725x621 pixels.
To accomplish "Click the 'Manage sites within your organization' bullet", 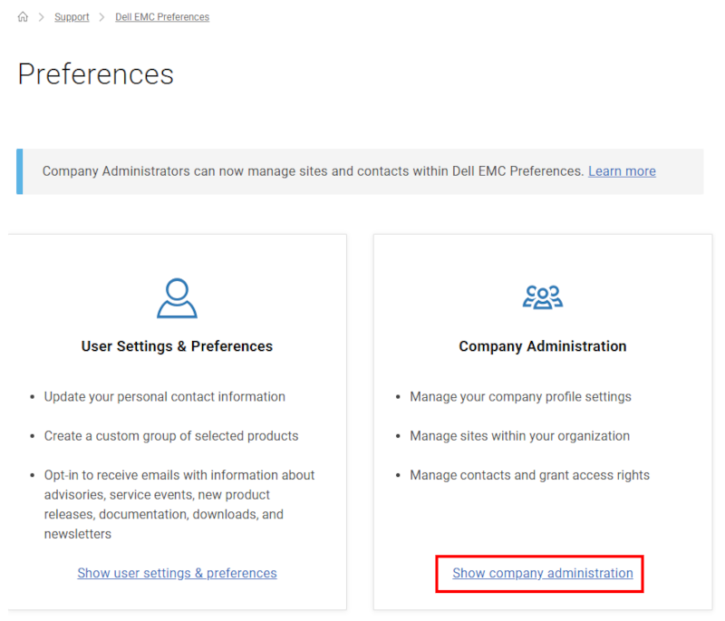I will pos(519,436).
